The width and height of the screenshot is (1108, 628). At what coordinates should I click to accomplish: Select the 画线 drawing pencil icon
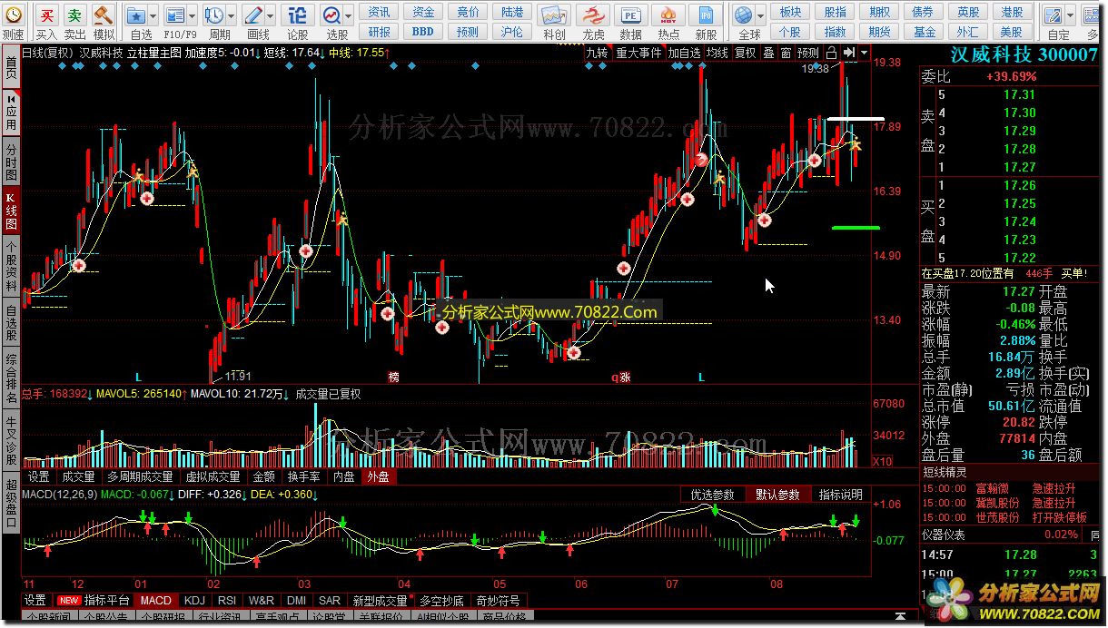[254, 15]
